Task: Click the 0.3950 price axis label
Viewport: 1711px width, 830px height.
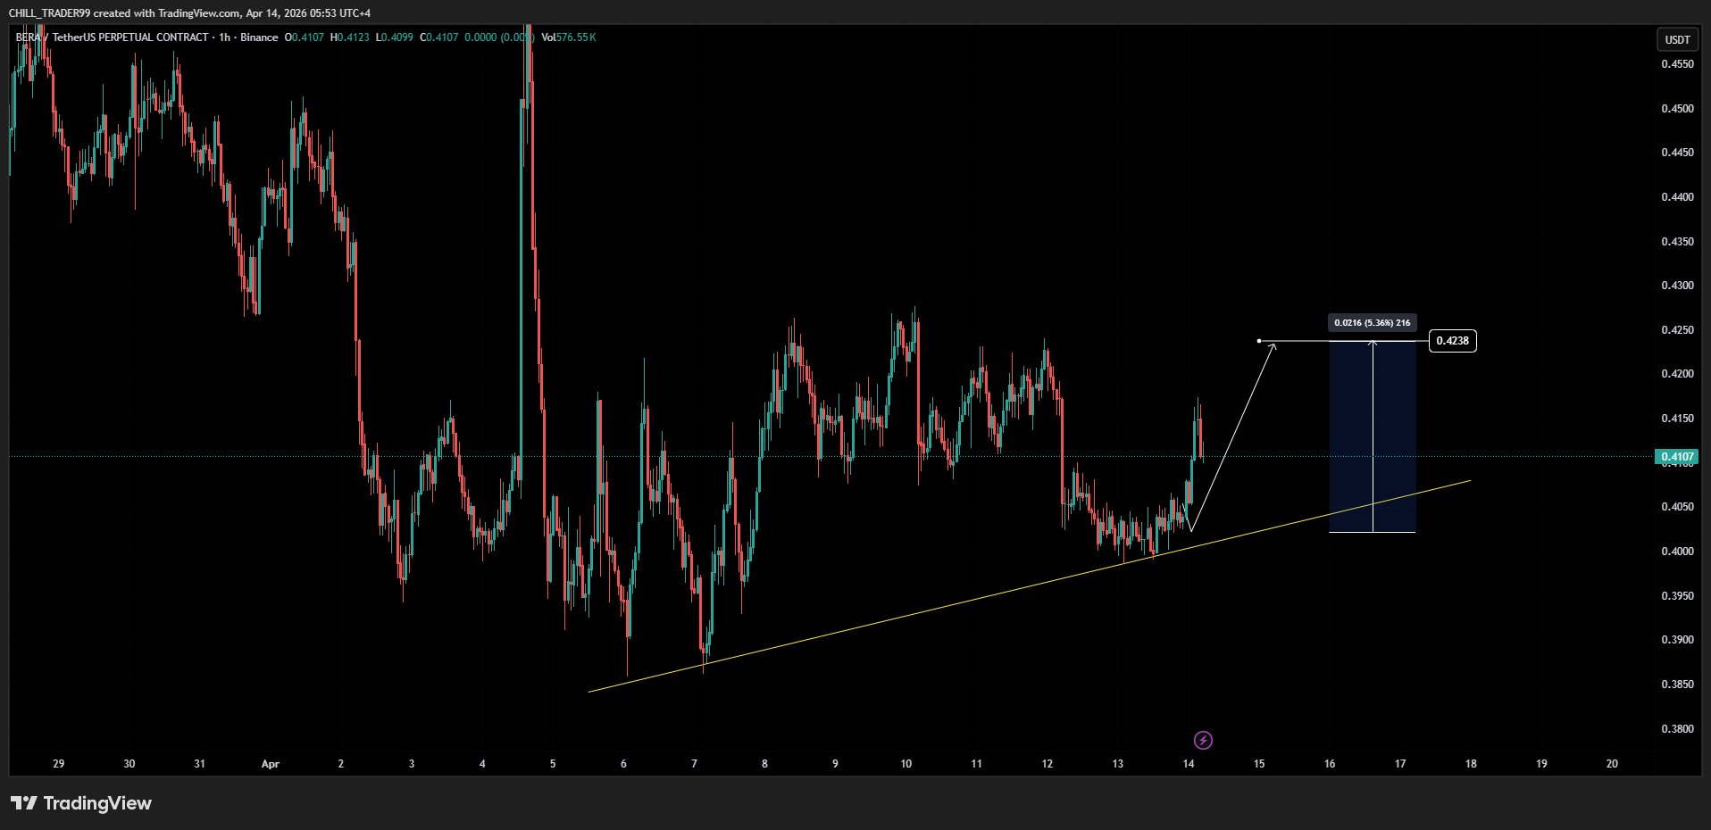Action: [x=1677, y=596]
